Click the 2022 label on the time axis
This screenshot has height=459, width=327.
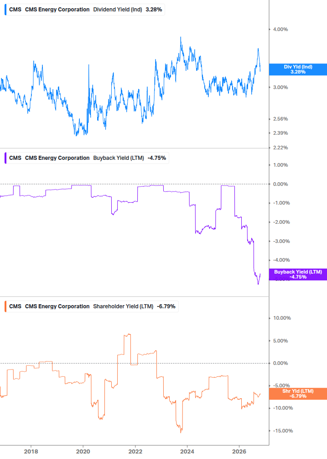(135, 452)
